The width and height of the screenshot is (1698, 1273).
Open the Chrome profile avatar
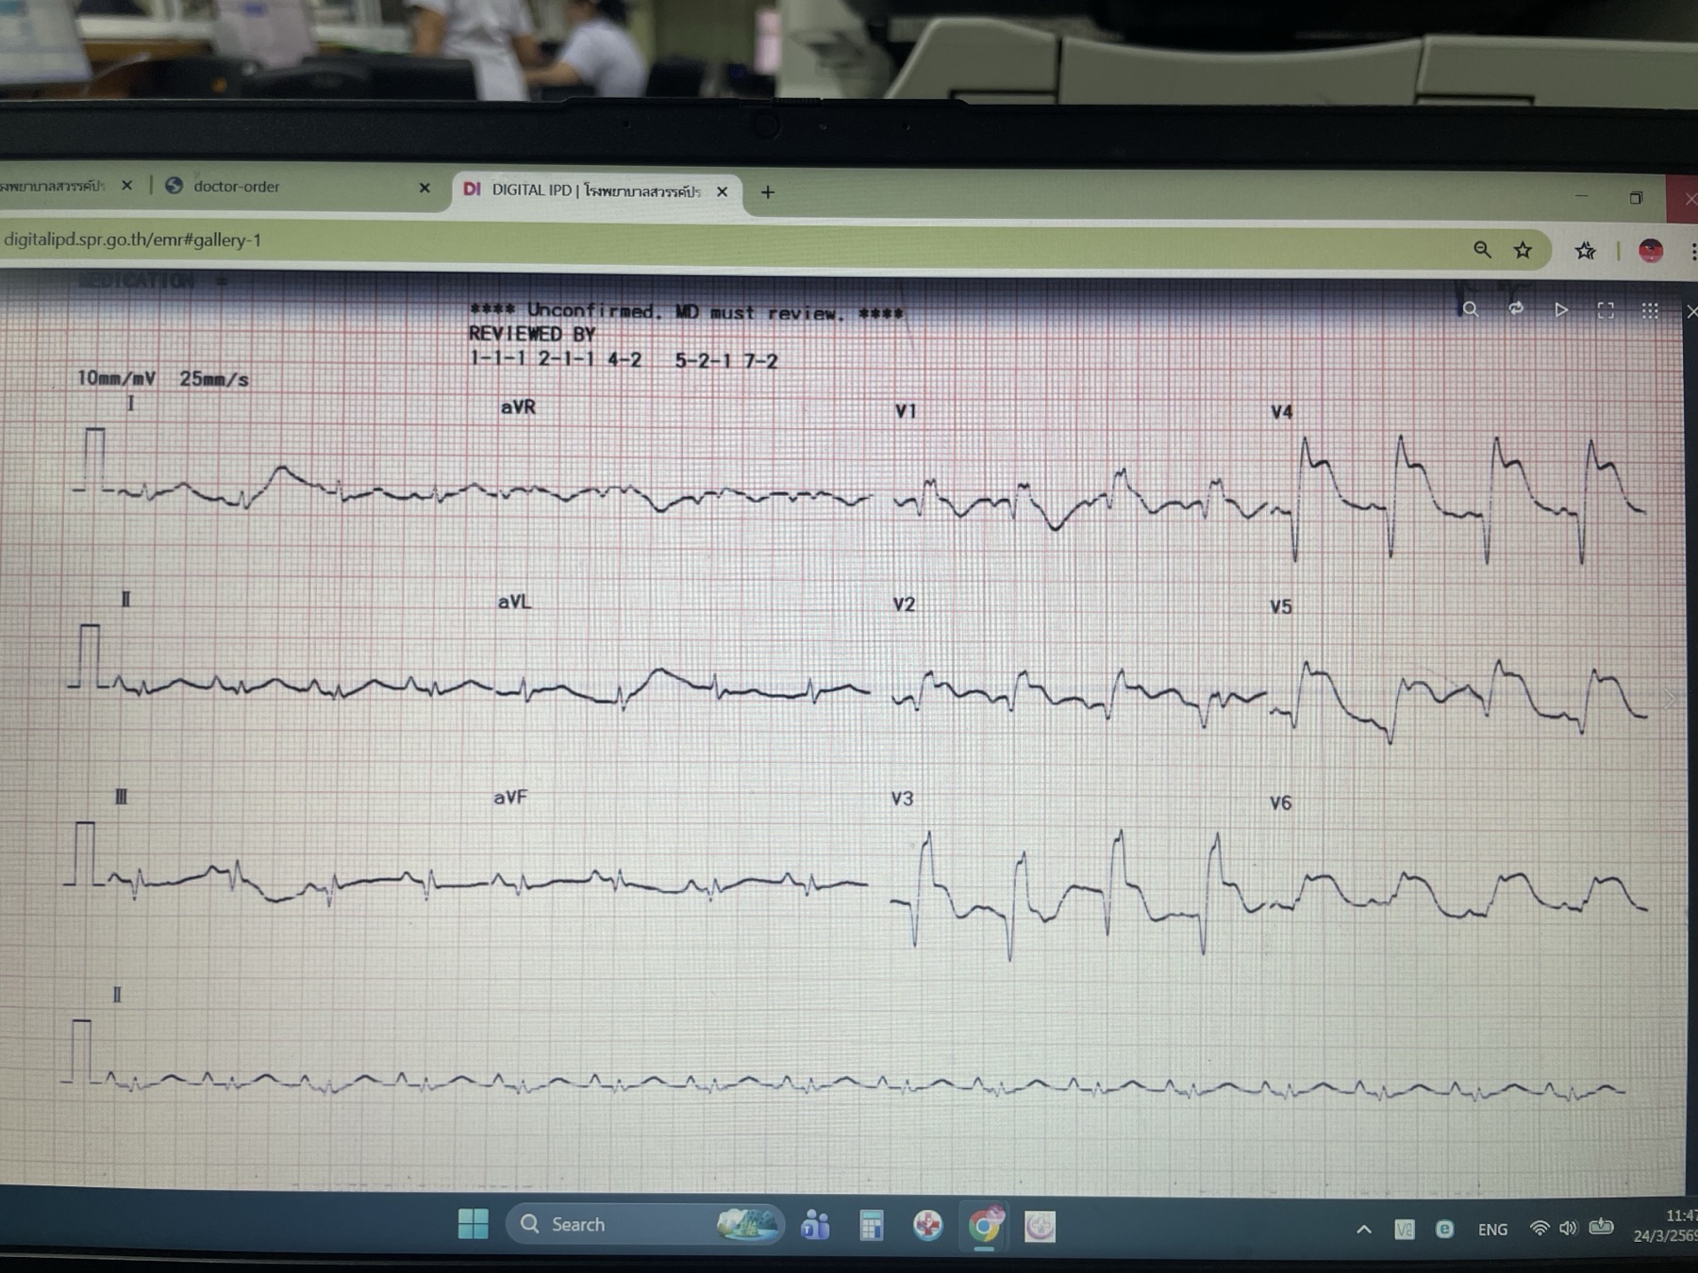[x=1650, y=250]
